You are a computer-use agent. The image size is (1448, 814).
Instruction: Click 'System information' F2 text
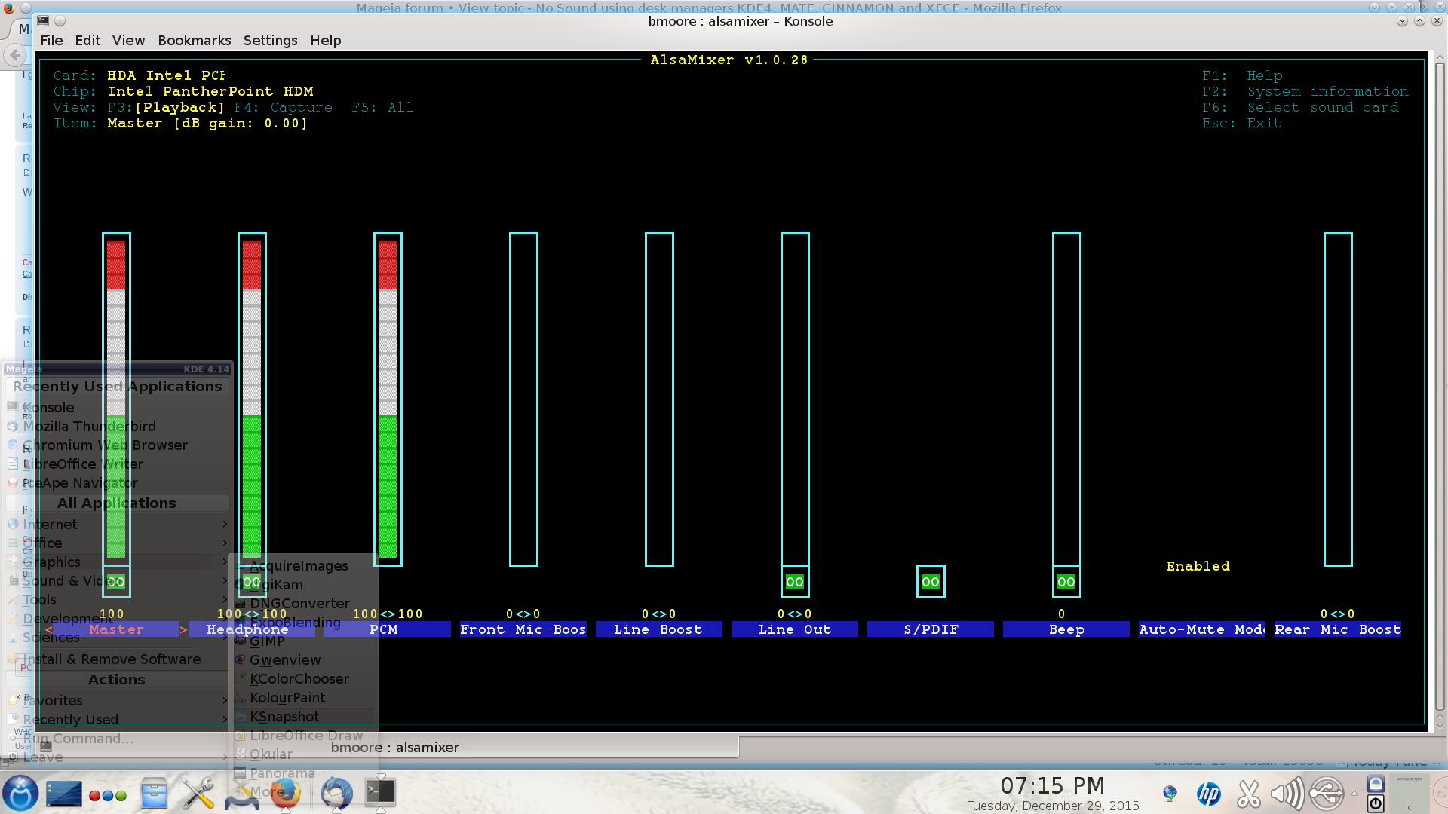[x=1328, y=92]
